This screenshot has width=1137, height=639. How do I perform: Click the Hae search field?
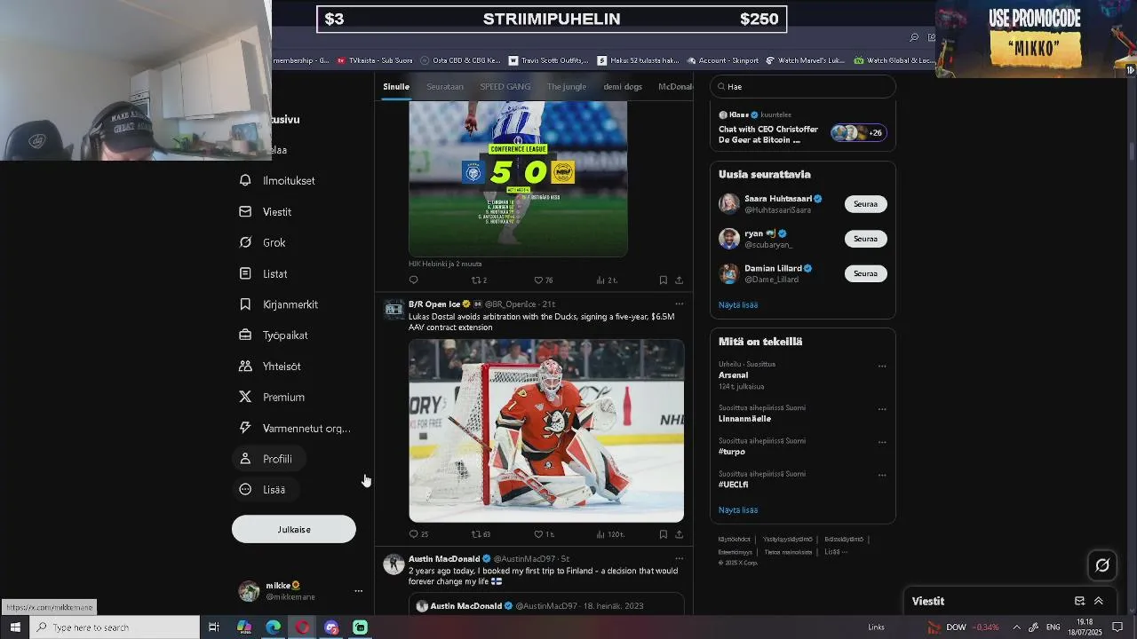803,86
